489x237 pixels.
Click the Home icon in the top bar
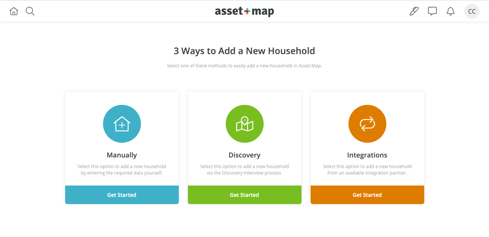pos(14,11)
